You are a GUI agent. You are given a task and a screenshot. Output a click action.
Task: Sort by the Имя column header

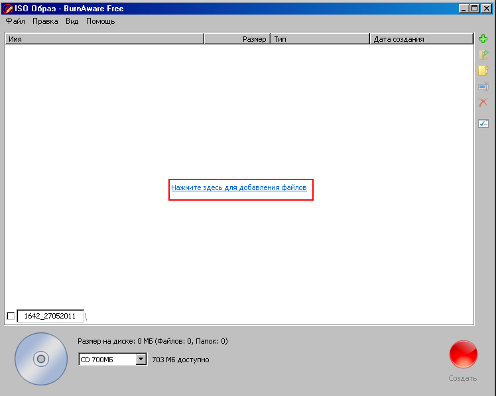(104, 39)
